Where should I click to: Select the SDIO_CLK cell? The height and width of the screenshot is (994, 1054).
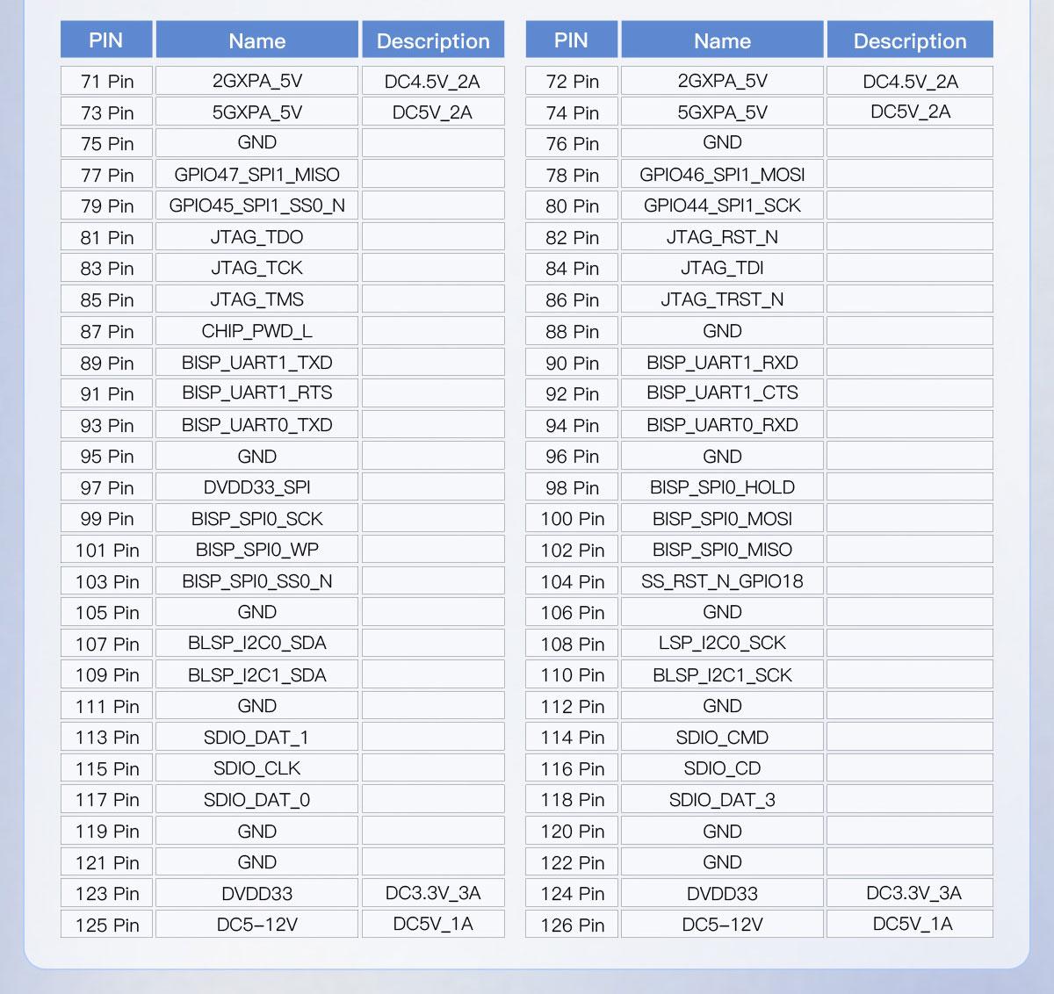(x=256, y=768)
